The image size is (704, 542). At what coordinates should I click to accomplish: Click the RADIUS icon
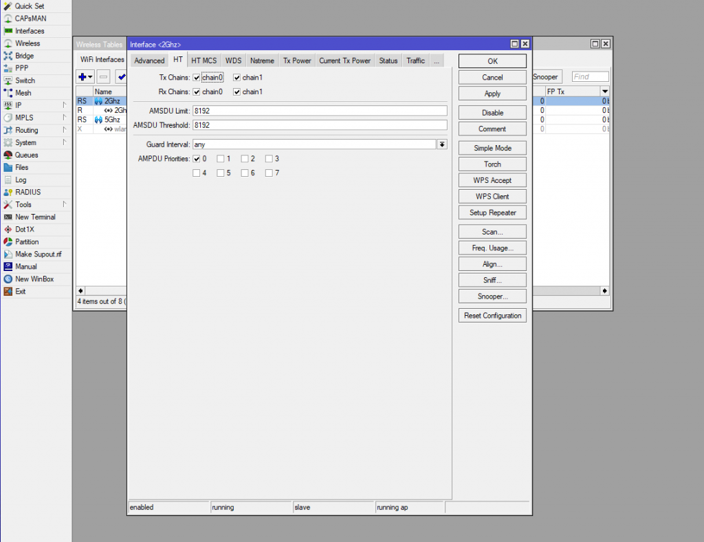pyautogui.click(x=8, y=192)
